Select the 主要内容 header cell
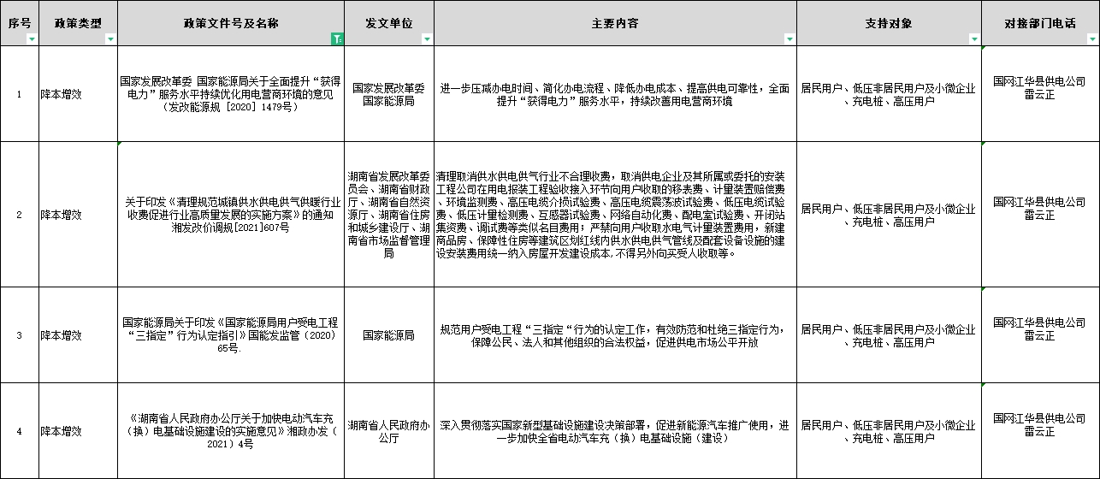This screenshot has width=1100, height=479. (x=614, y=23)
